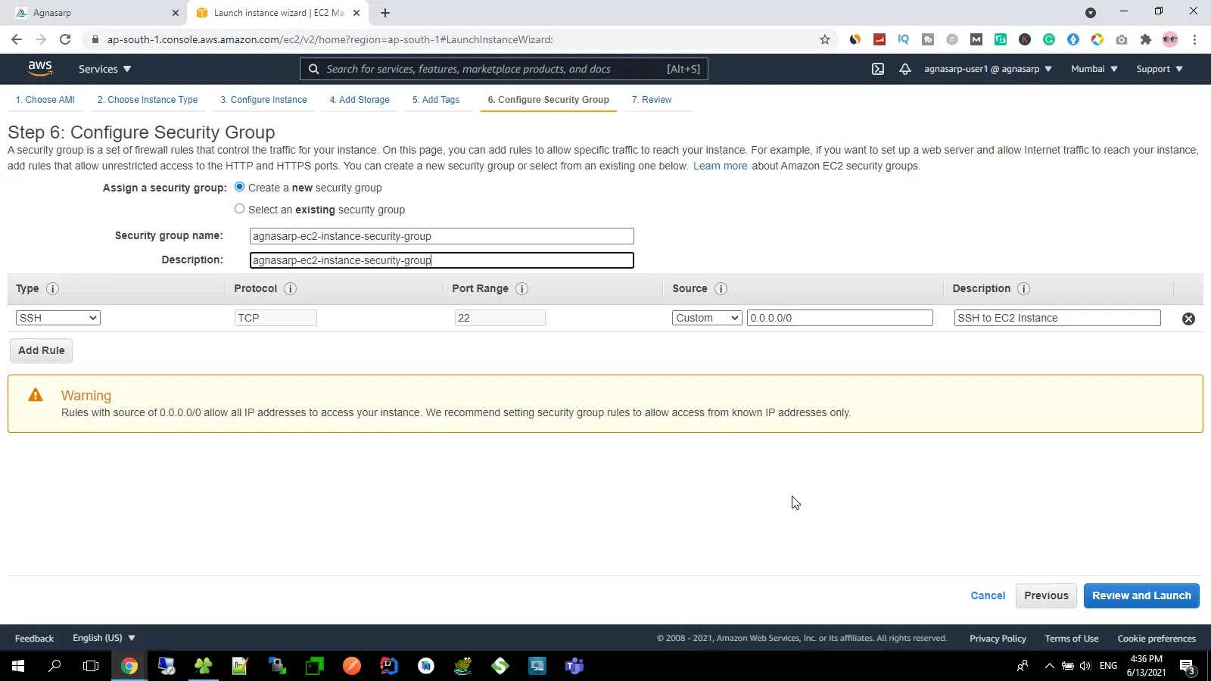The height and width of the screenshot is (681, 1211).
Task: Go to step 2 Choose Instance Type
Action: coord(148,100)
